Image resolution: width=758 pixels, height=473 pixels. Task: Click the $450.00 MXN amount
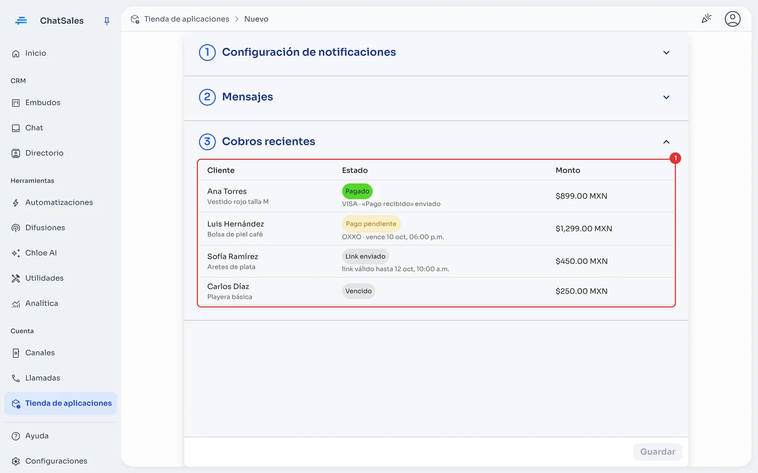click(581, 261)
